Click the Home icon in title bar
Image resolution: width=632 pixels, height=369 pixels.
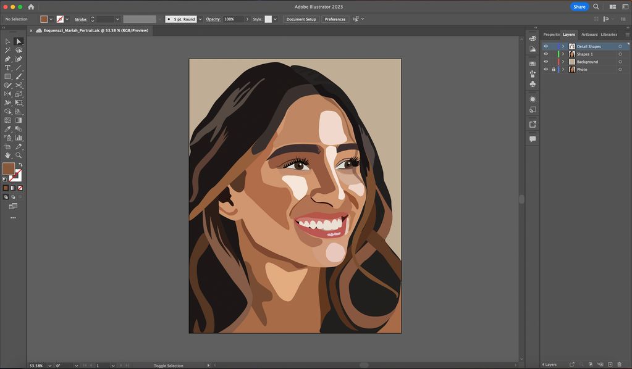click(31, 7)
